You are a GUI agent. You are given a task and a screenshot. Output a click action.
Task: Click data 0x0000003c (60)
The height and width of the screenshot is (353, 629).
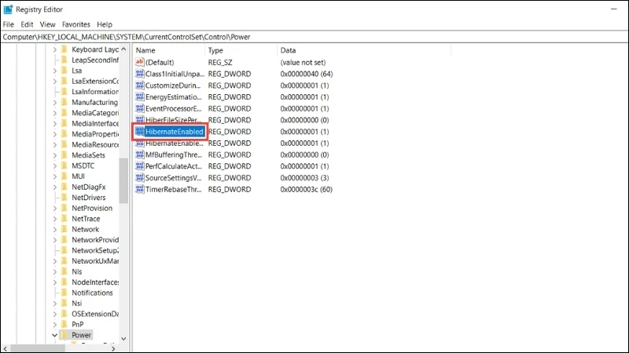306,189
